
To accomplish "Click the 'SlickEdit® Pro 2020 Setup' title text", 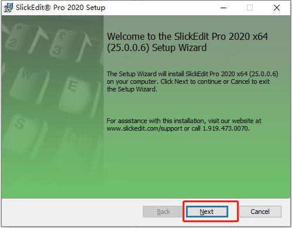I will point(60,8).
